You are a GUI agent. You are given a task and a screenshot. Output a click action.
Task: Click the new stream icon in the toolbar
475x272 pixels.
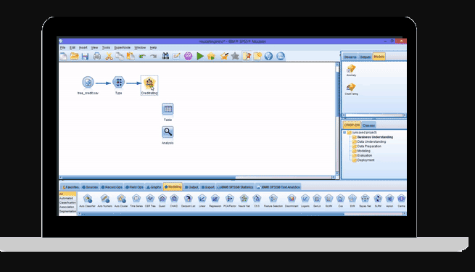tap(64, 56)
